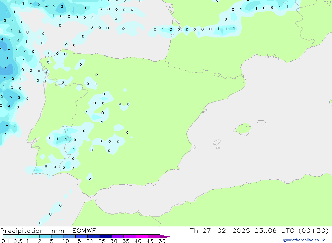
Task: Click the Mallorca island on the map
Action: click(243, 129)
